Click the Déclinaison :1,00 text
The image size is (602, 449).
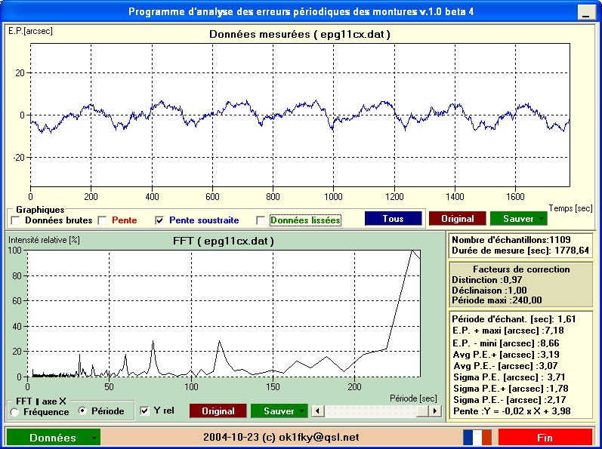[489, 291]
